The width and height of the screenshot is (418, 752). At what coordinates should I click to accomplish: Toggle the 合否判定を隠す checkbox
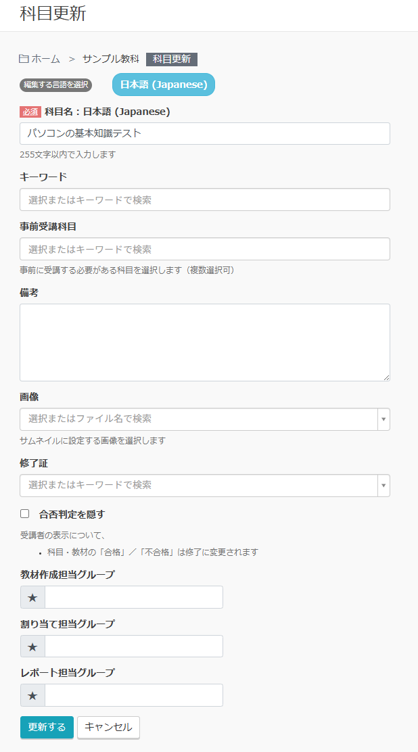click(x=25, y=514)
